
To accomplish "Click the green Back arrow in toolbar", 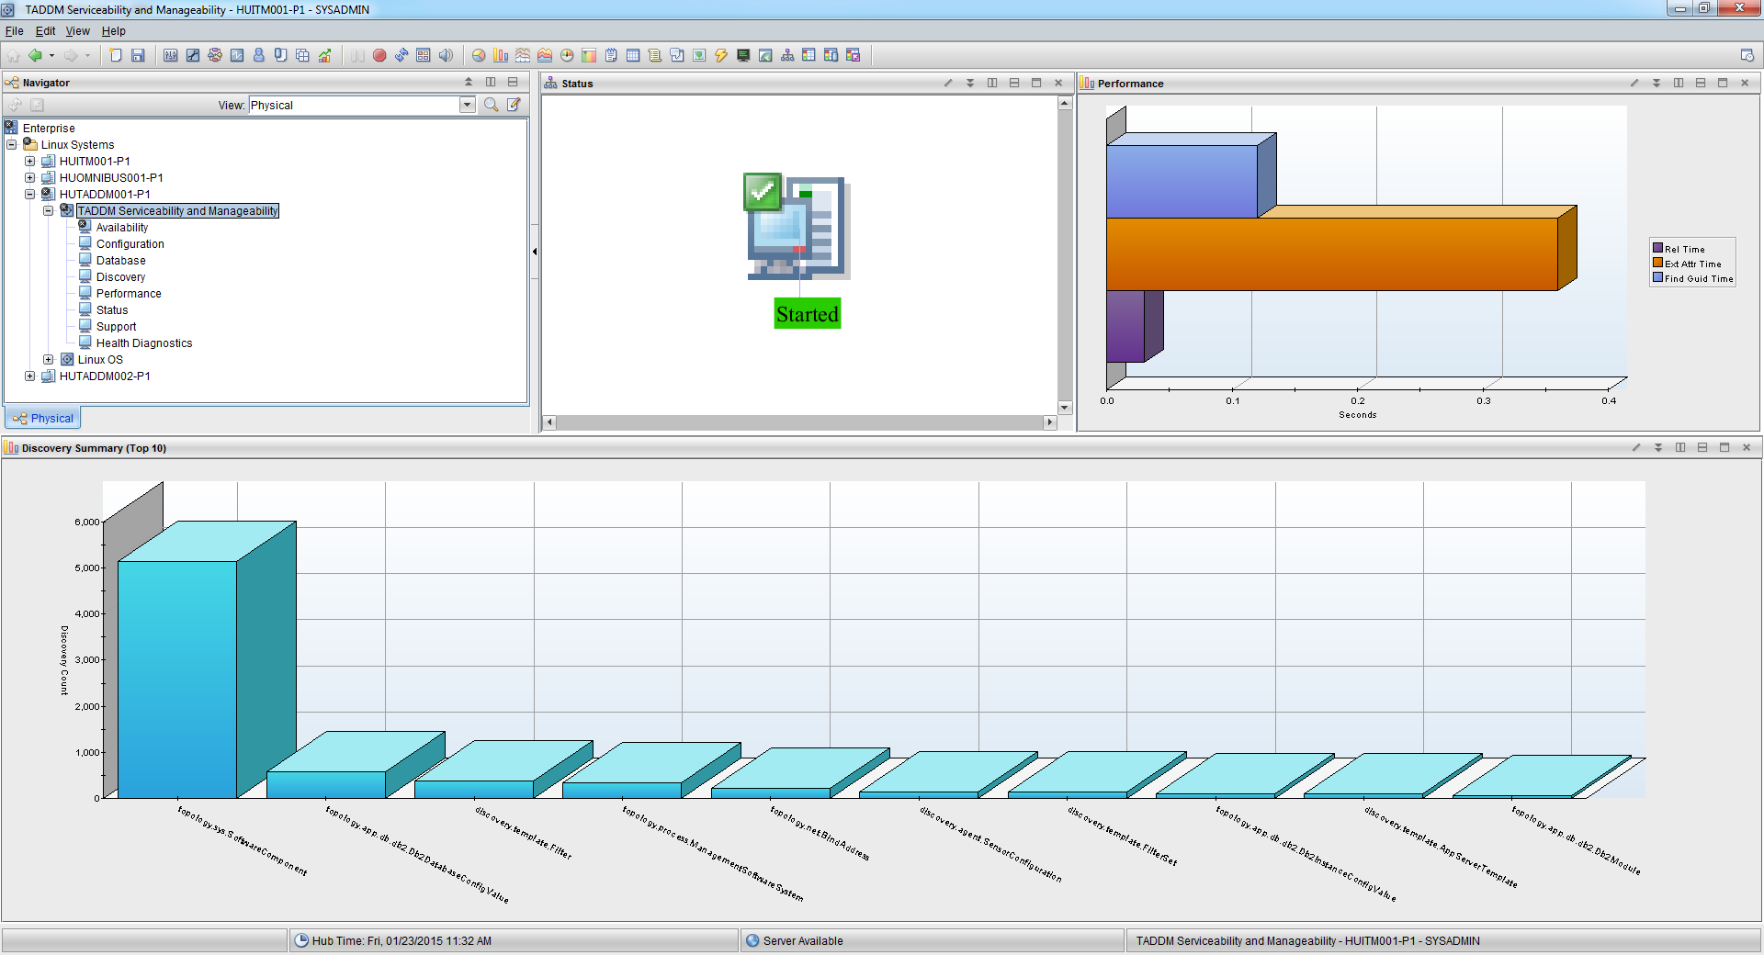I will [x=35, y=55].
